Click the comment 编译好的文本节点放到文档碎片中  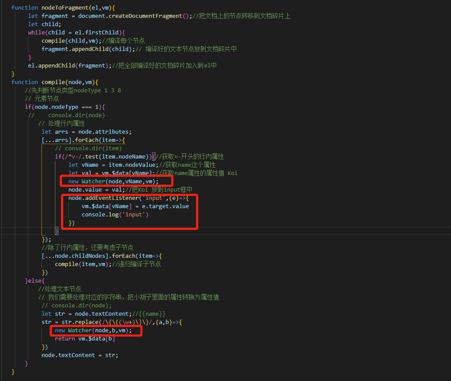coord(186,49)
